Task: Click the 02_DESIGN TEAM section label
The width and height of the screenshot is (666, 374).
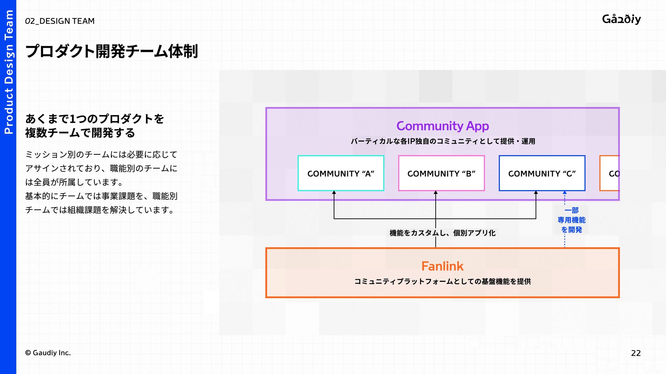Action: click(x=60, y=21)
